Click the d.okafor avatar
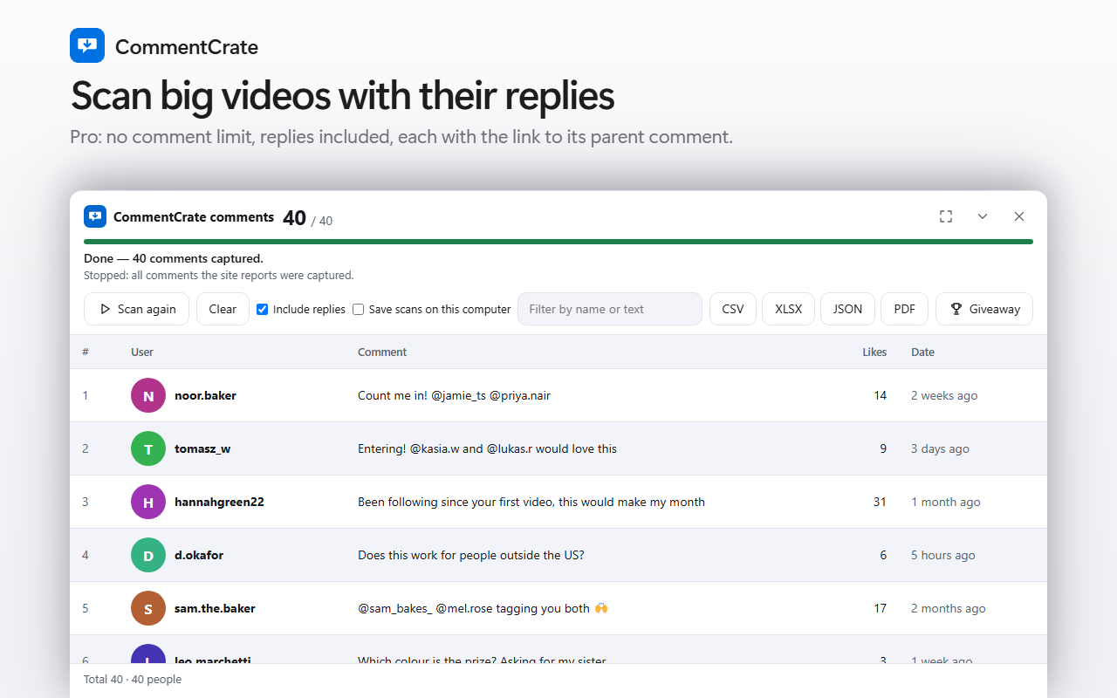The height and width of the screenshot is (698, 1117). pyautogui.click(x=148, y=555)
